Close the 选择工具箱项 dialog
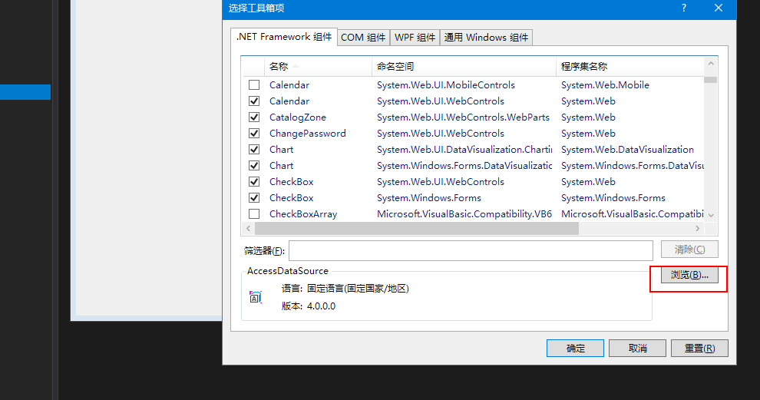 (x=719, y=8)
